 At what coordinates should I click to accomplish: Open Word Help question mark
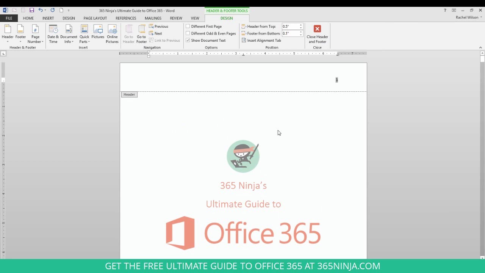445,10
